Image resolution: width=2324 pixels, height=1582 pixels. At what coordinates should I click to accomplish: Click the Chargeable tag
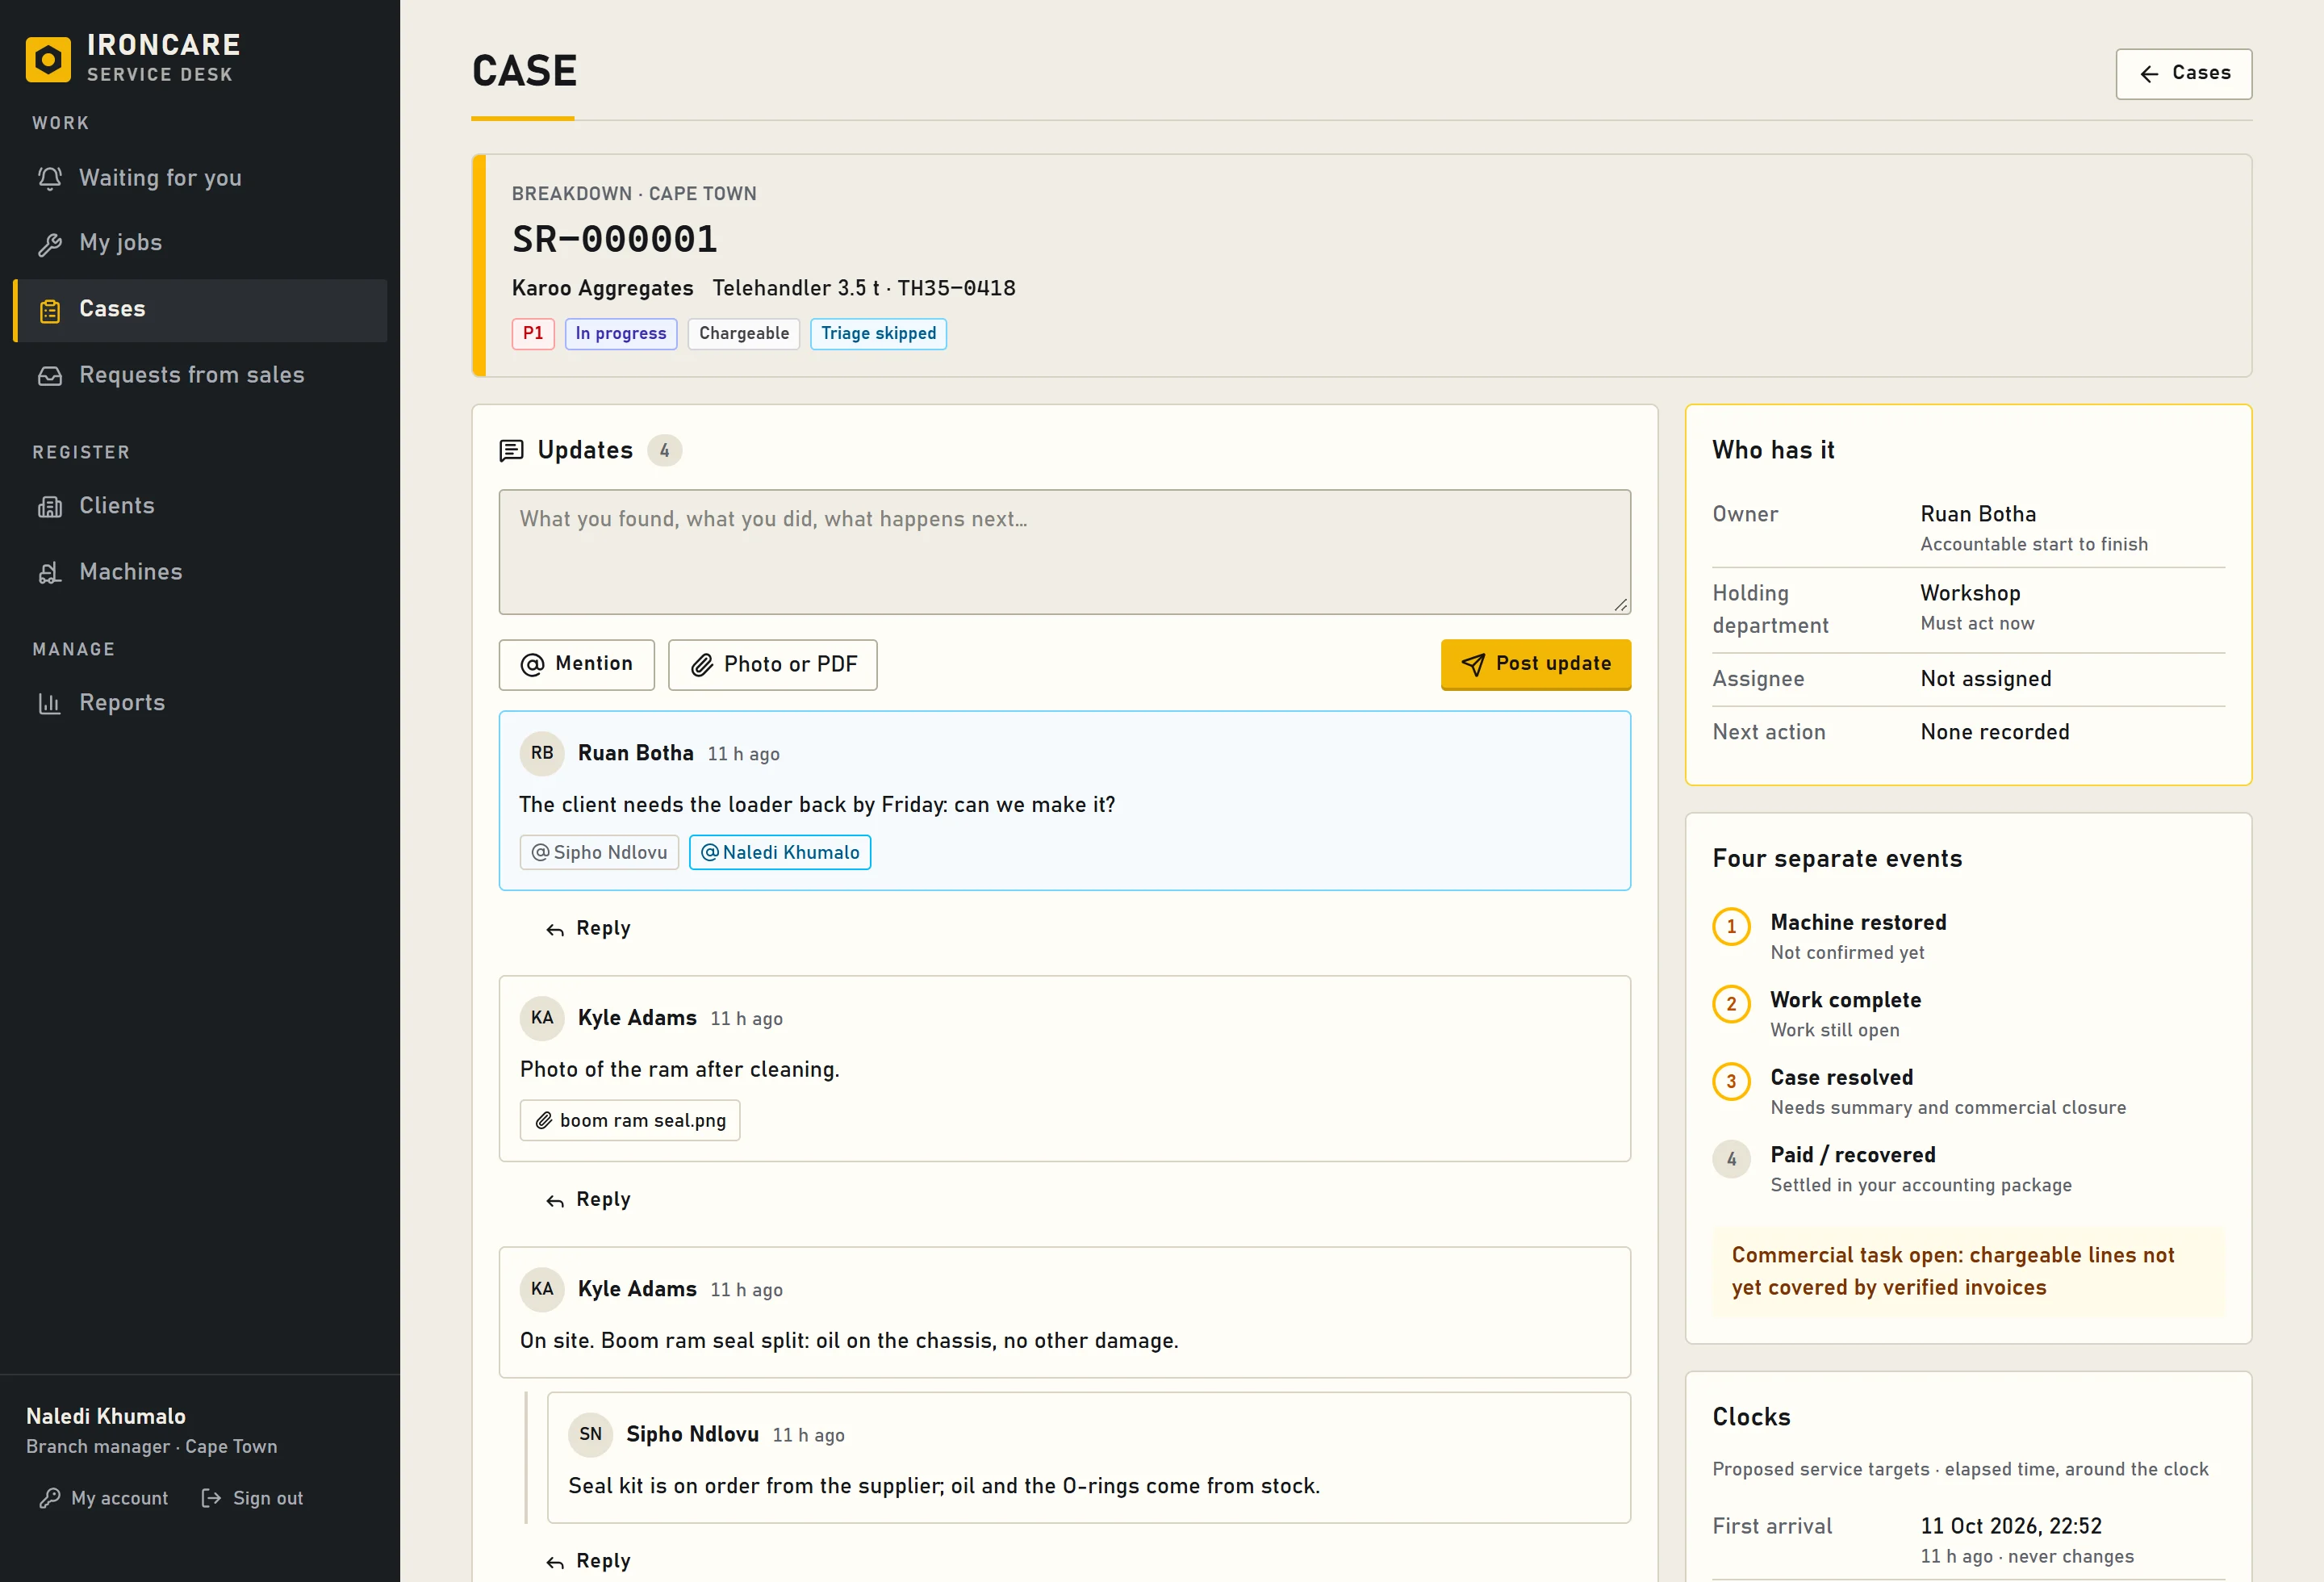[x=744, y=334]
